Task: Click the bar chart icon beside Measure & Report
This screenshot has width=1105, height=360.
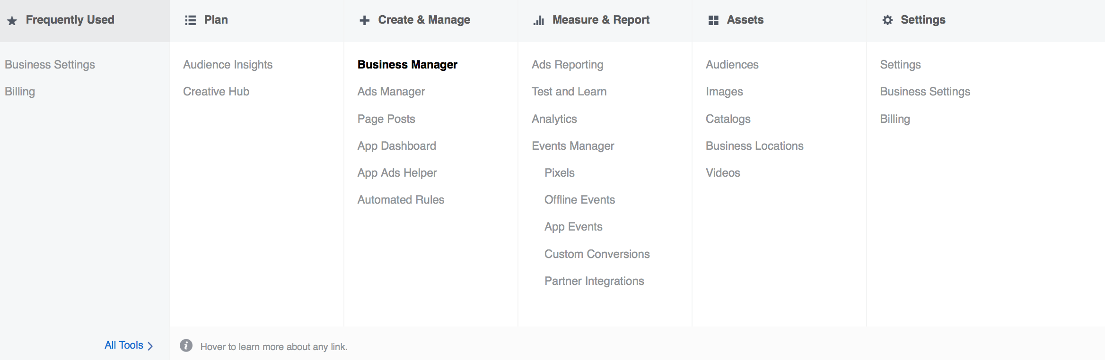Action: coord(539,20)
